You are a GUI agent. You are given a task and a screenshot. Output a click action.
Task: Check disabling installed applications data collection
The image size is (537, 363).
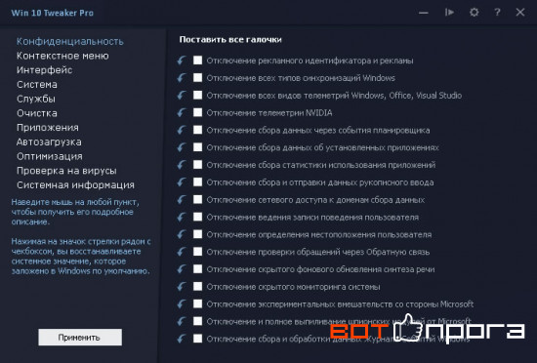tap(197, 147)
